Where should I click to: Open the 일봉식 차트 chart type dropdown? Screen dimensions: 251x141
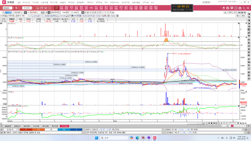click(22, 16)
